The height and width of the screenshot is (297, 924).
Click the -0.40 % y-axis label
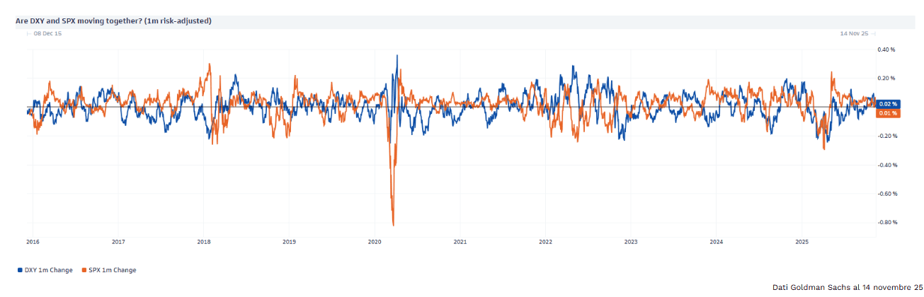[887, 165]
